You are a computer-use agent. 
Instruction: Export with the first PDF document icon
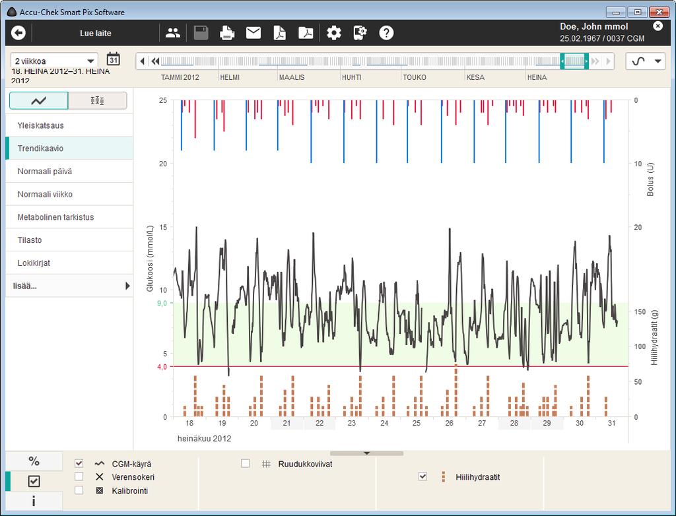280,33
